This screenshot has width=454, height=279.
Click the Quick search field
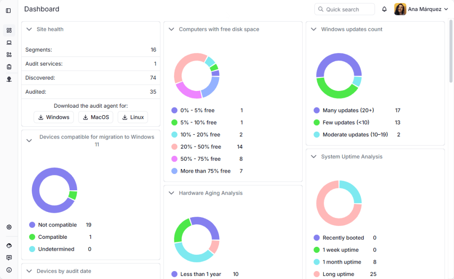tap(345, 9)
